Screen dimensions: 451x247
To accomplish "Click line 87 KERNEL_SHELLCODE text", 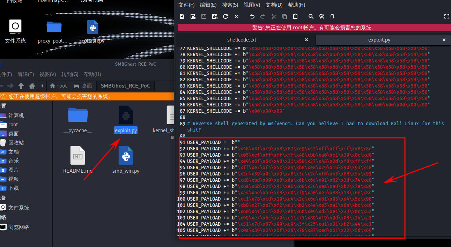I will (x=236, y=111).
